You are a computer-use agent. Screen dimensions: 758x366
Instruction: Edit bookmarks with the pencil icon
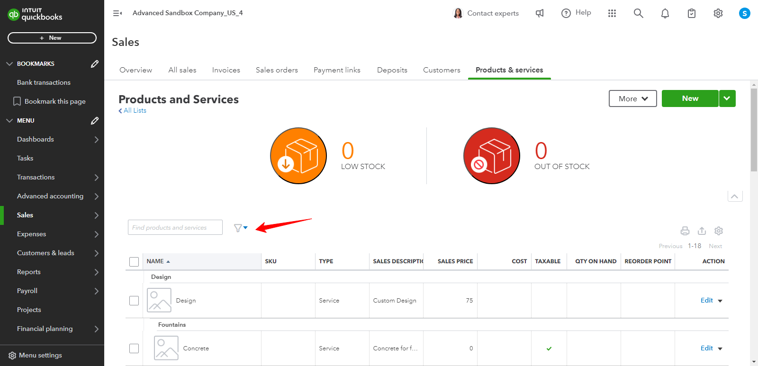[95, 64]
